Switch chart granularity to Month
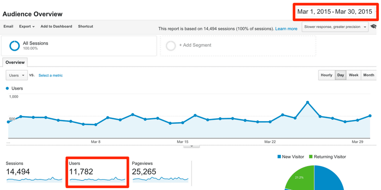Screen dimensions: 381x190 tap(369, 75)
